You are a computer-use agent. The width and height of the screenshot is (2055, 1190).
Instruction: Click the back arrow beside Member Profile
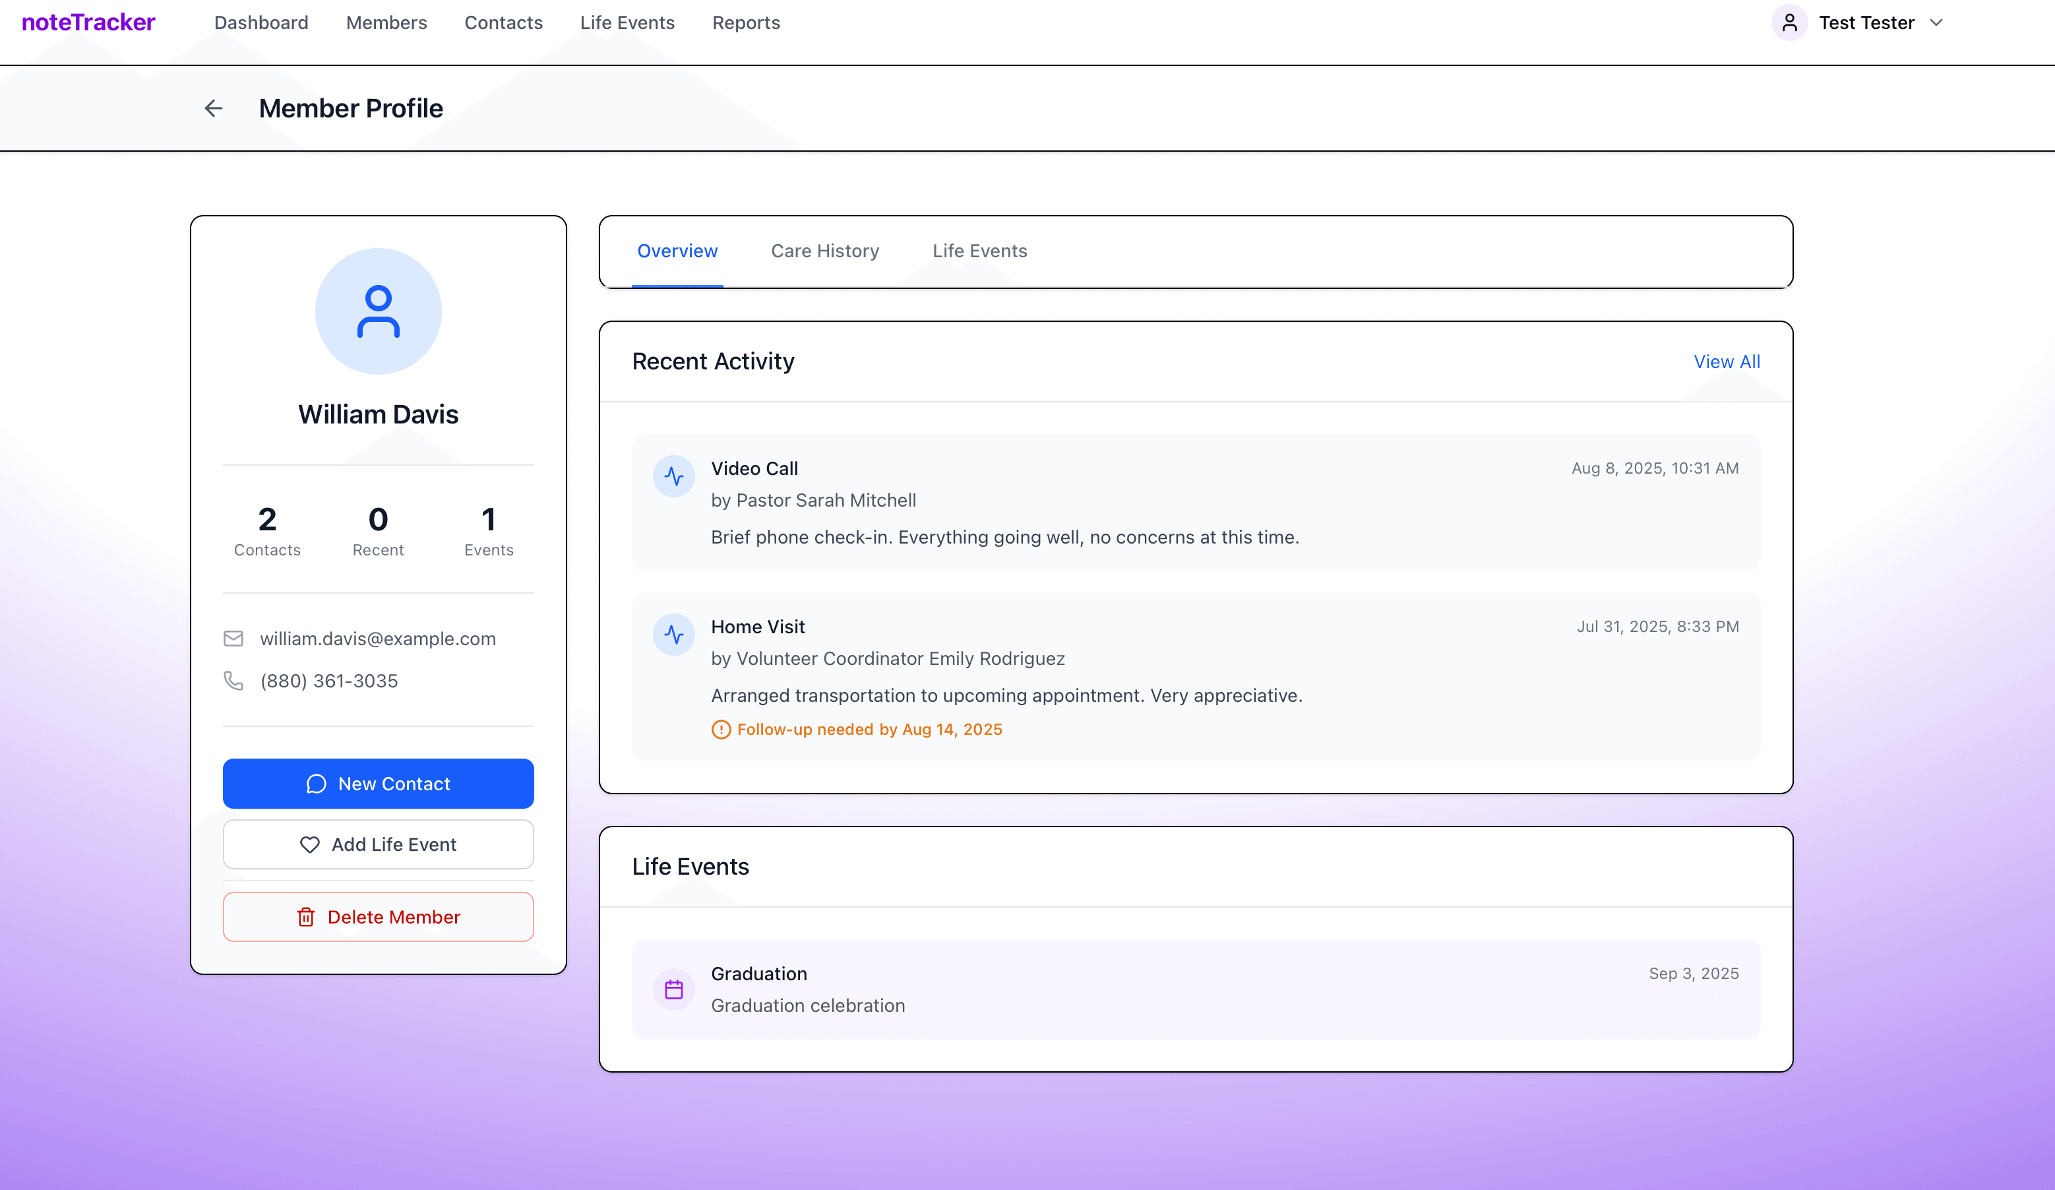tap(213, 108)
